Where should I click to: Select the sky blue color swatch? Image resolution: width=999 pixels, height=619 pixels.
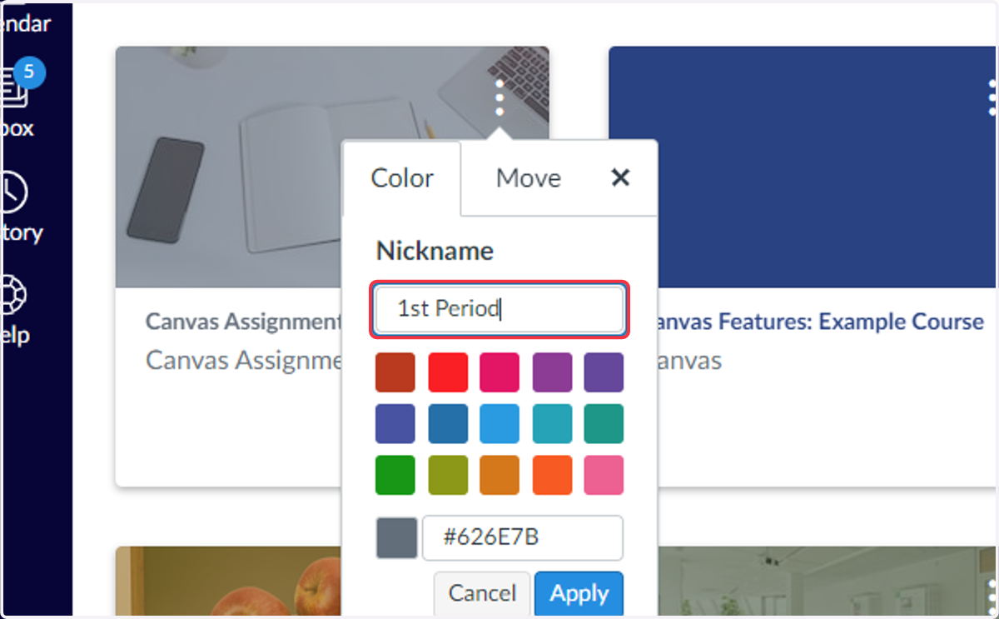point(499,424)
